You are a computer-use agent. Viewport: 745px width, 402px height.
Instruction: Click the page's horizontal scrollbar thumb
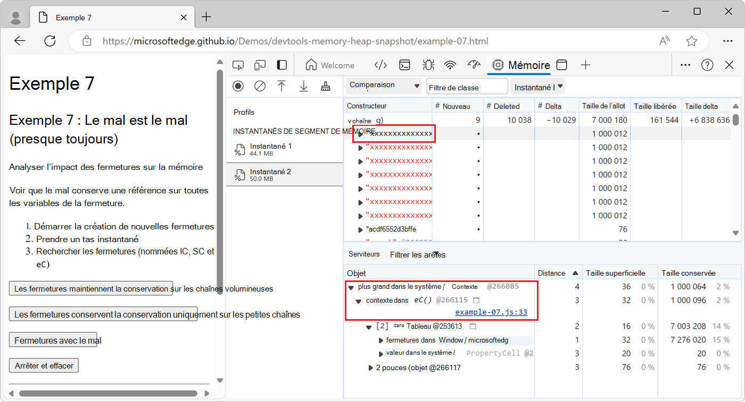108,394
